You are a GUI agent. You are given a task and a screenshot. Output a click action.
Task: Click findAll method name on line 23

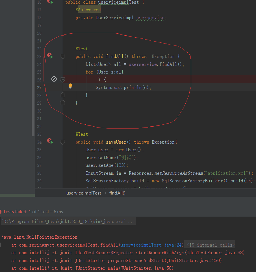coord(114,56)
